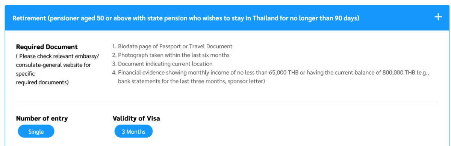This screenshot has height=146, width=451.
Task: Select the 3 Months validity pill
Action: (x=133, y=131)
